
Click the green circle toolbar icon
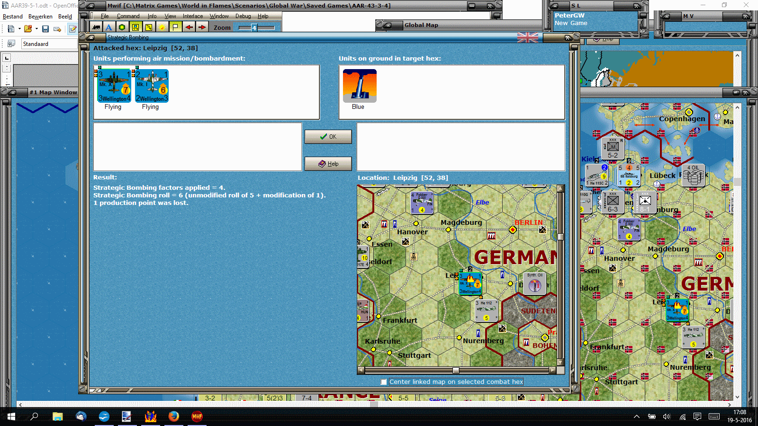[122, 27]
